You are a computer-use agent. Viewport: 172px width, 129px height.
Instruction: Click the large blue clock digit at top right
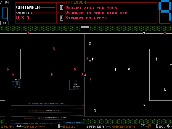(165, 11)
